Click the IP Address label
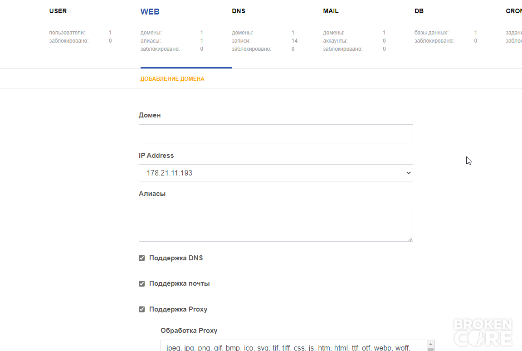Image resolution: width=522 pixels, height=351 pixels. [156, 156]
